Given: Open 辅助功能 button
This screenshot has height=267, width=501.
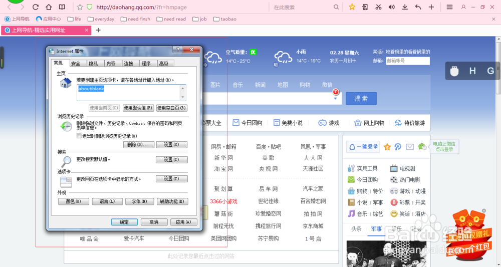Looking at the screenshot, I should pos(172,201).
